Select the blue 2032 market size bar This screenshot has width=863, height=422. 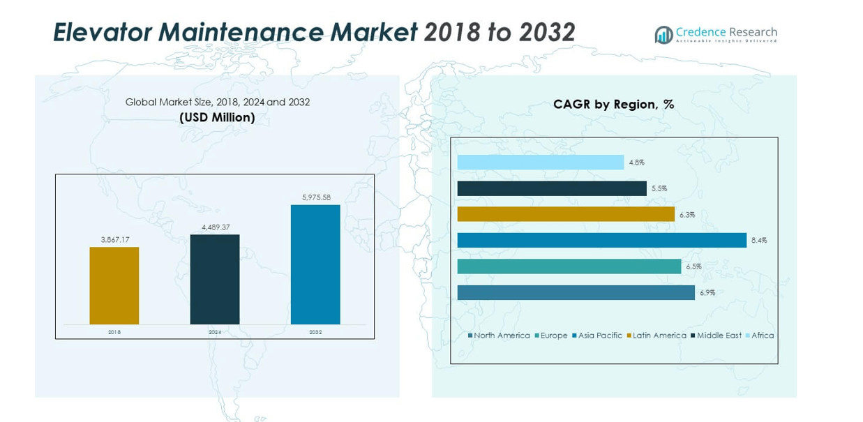(315, 264)
